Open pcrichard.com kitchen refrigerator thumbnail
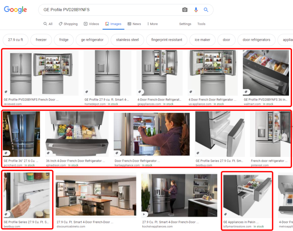Screen dimensions: 293x231 [22, 134]
